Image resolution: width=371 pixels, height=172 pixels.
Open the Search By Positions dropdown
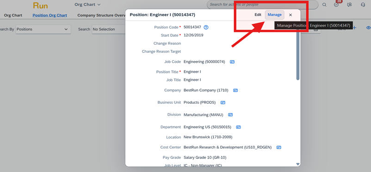tap(43, 29)
